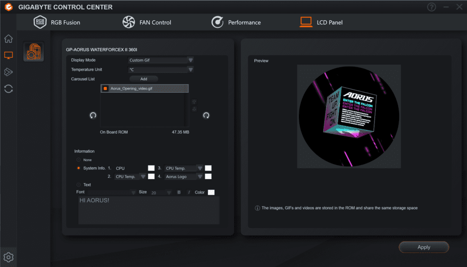Open the Home icon in the sidebar
This screenshot has width=467, height=267.
point(8,39)
